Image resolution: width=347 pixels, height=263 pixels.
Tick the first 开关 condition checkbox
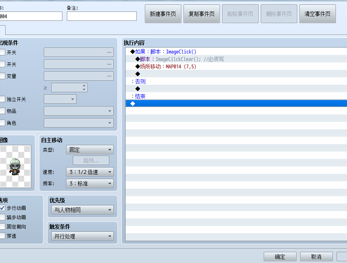coord(3,52)
